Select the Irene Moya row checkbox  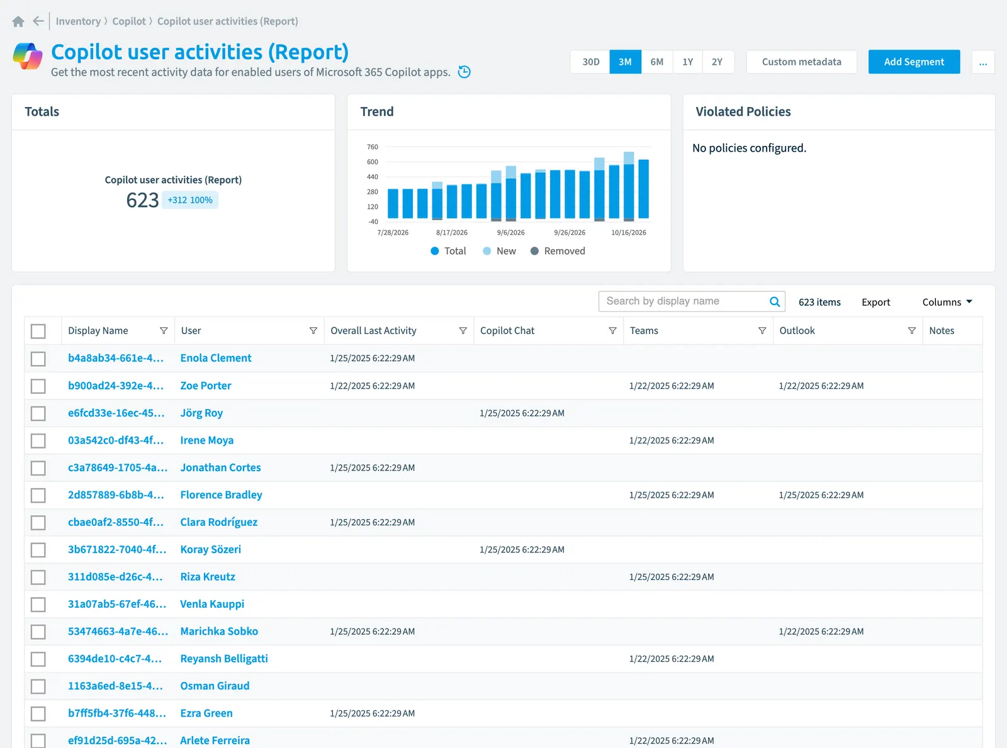tap(38, 441)
